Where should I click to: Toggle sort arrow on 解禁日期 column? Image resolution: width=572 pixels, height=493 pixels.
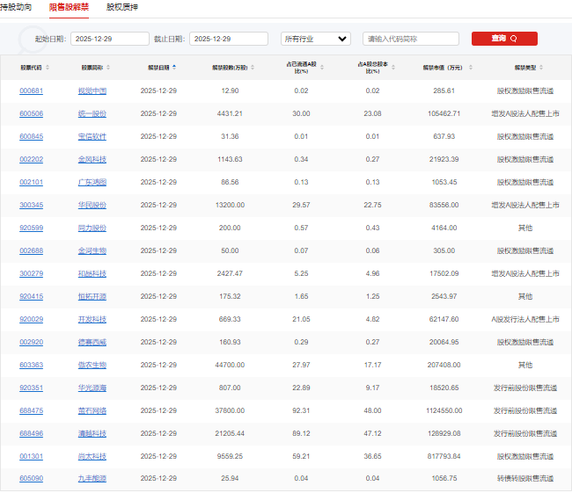(174, 67)
